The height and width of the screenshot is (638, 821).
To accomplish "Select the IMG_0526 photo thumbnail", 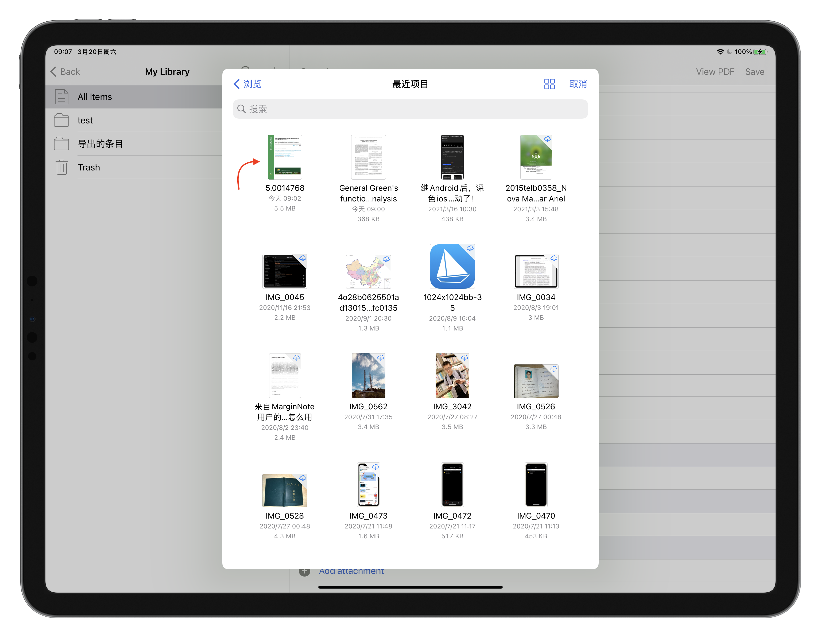I will coord(536,381).
